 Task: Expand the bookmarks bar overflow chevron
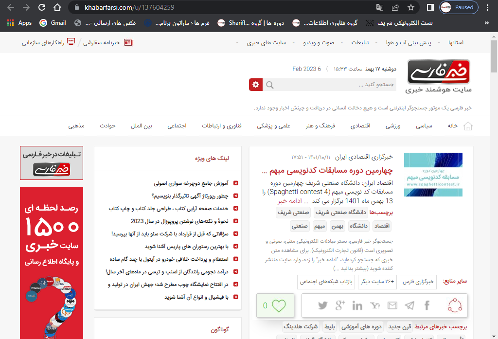487,22
